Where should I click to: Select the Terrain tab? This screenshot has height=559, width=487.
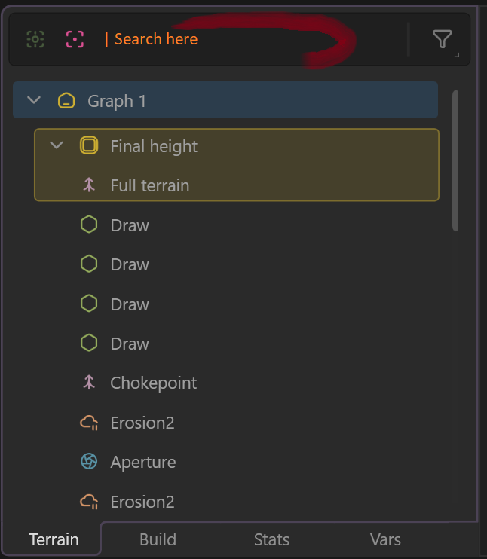[54, 539]
